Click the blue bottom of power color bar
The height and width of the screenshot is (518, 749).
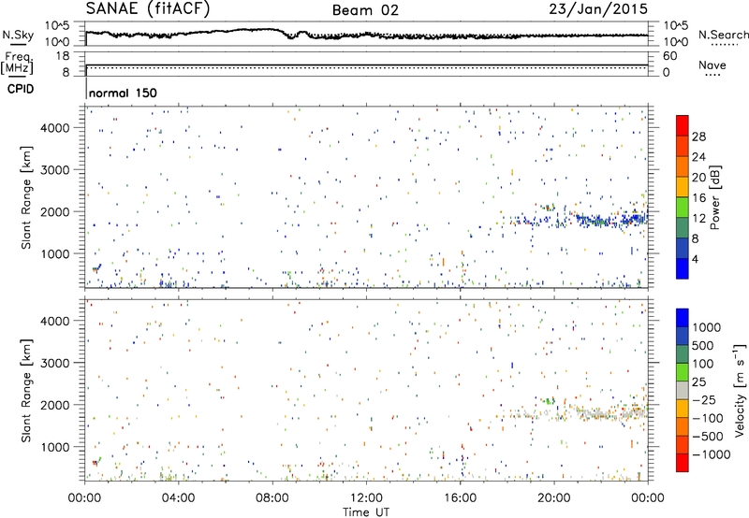[683, 268]
